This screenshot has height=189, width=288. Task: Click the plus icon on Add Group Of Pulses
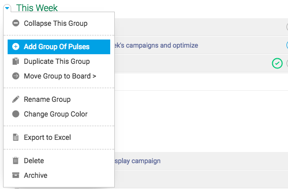pyautogui.click(x=16, y=47)
